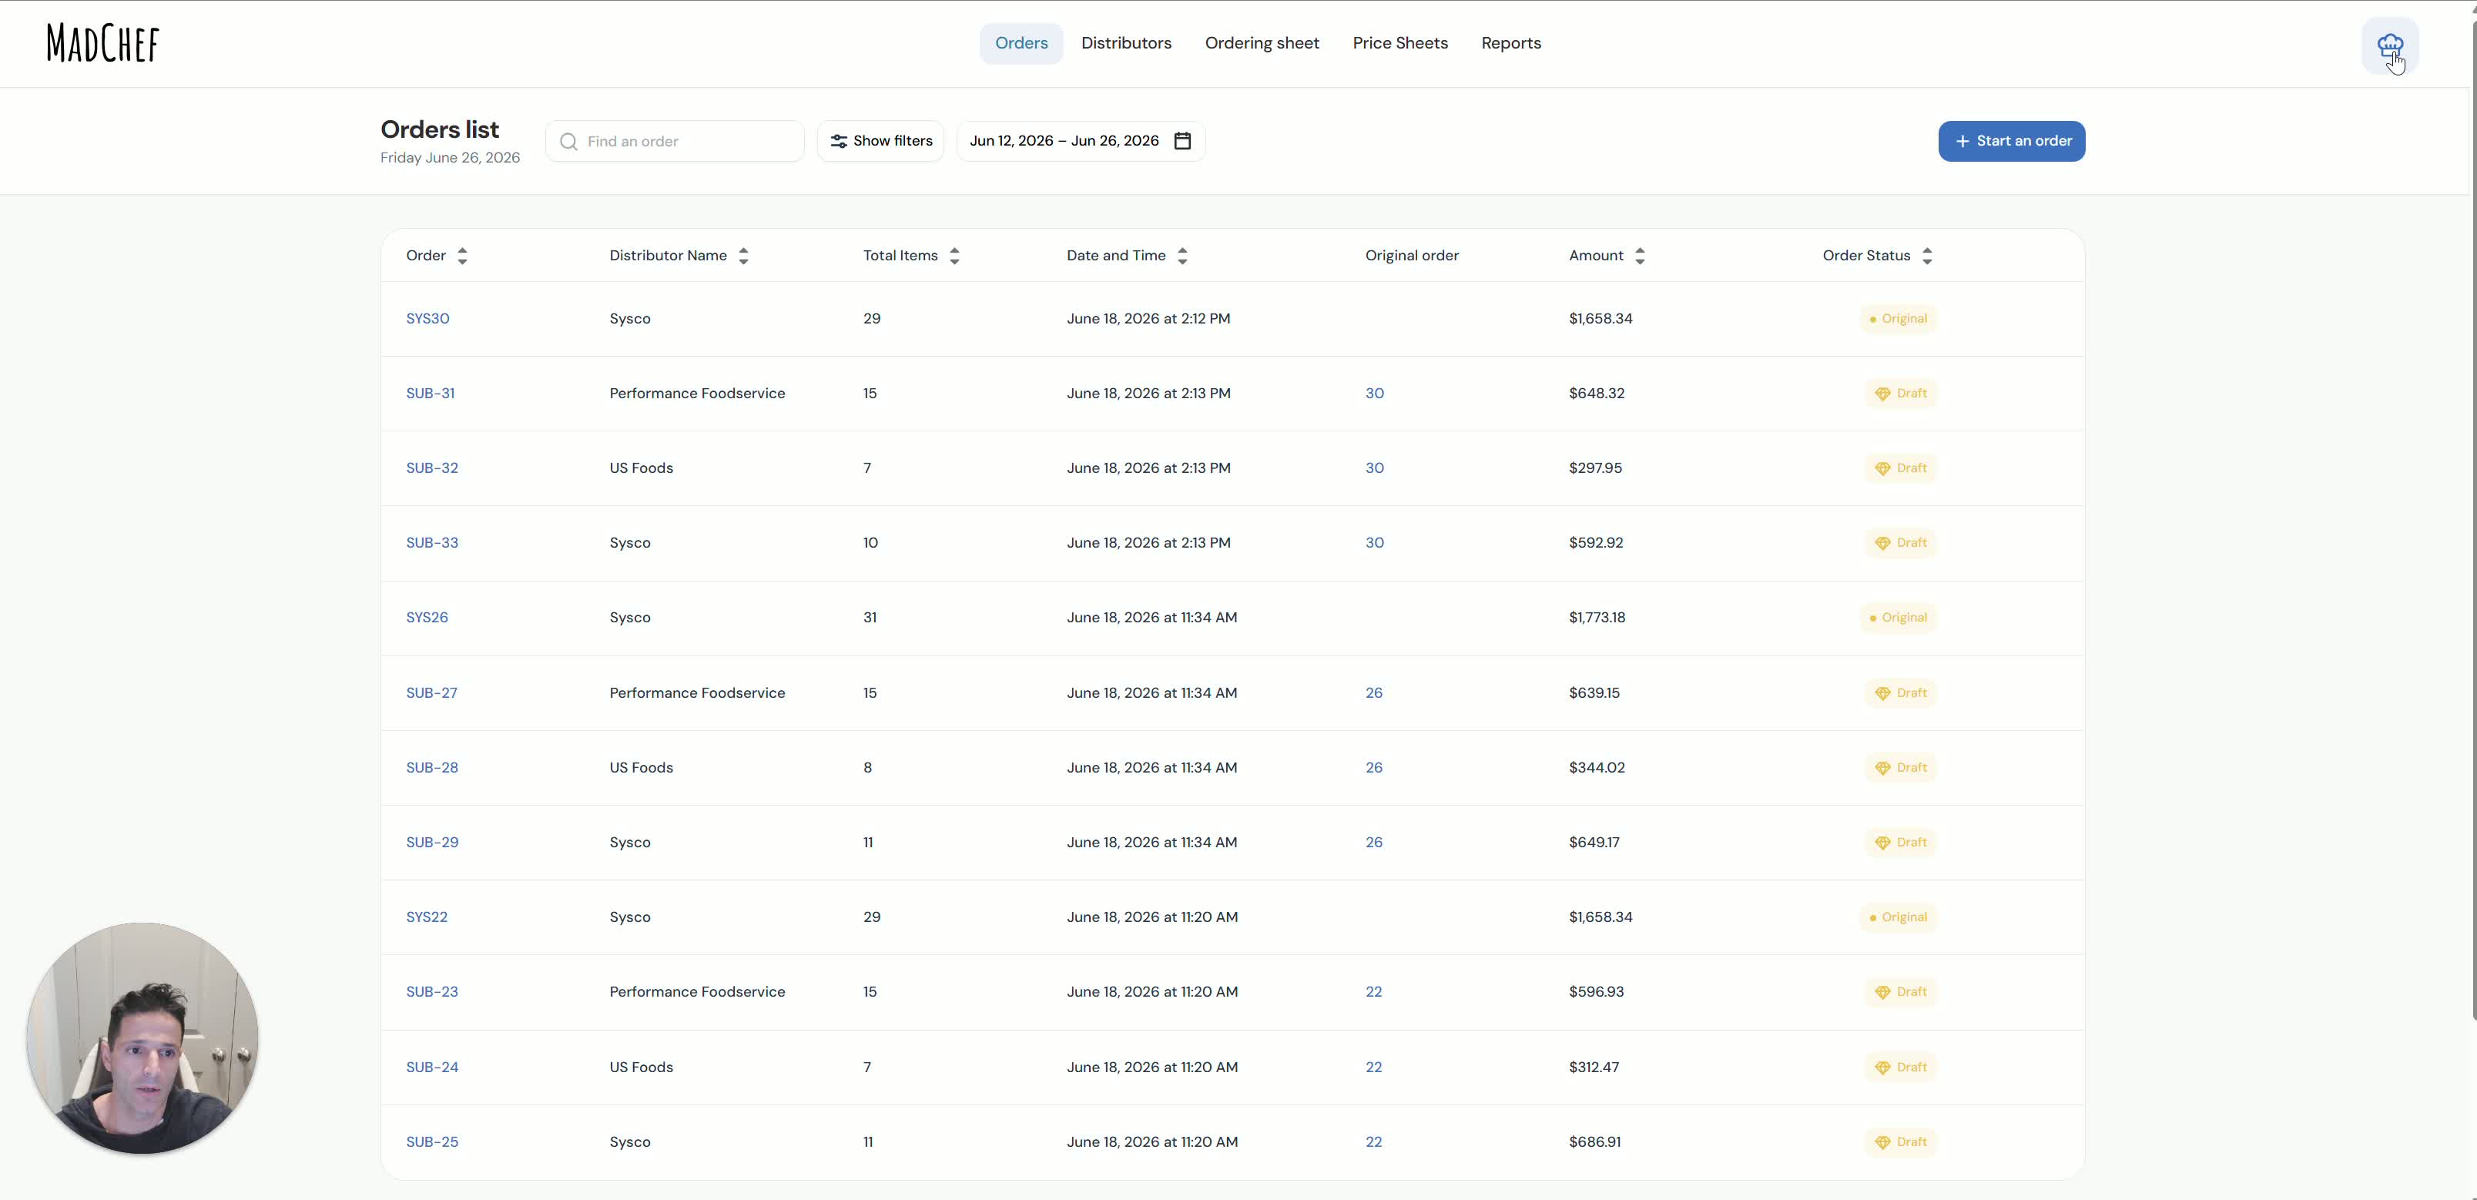Sort by Order column arrows
2477x1200 pixels.
pyautogui.click(x=463, y=256)
